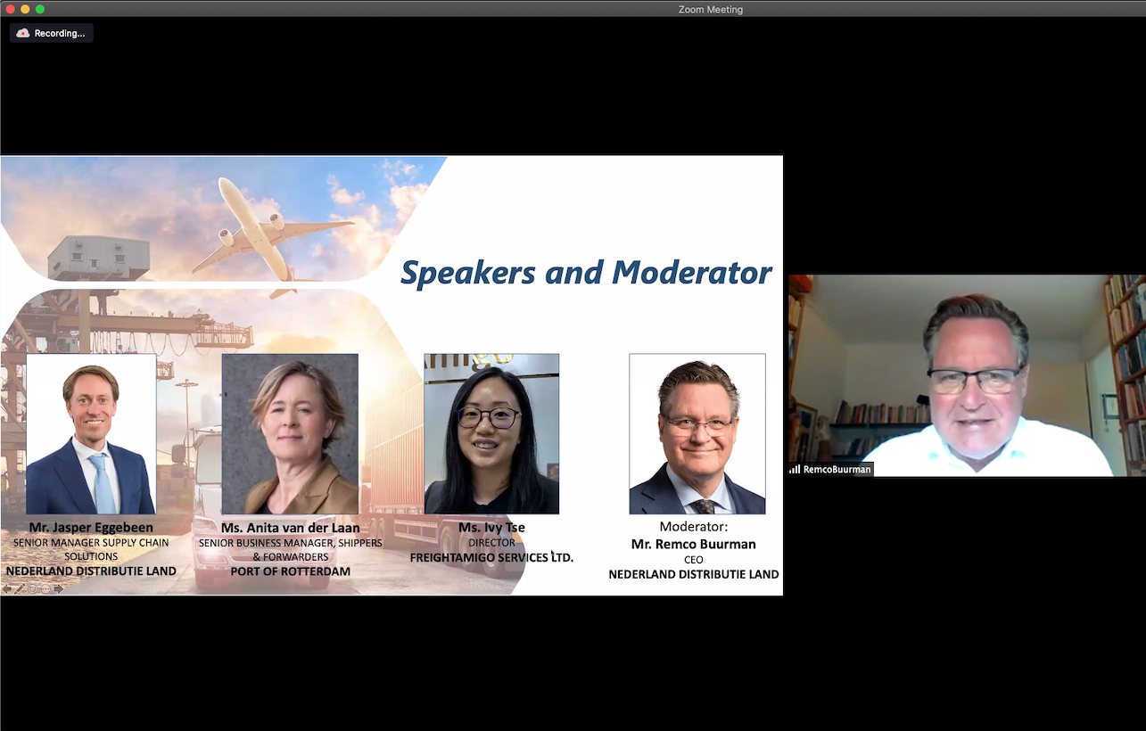This screenshot has width=1146, height=731.
Task: Click the "Recording..." status label
Action: 60,33
